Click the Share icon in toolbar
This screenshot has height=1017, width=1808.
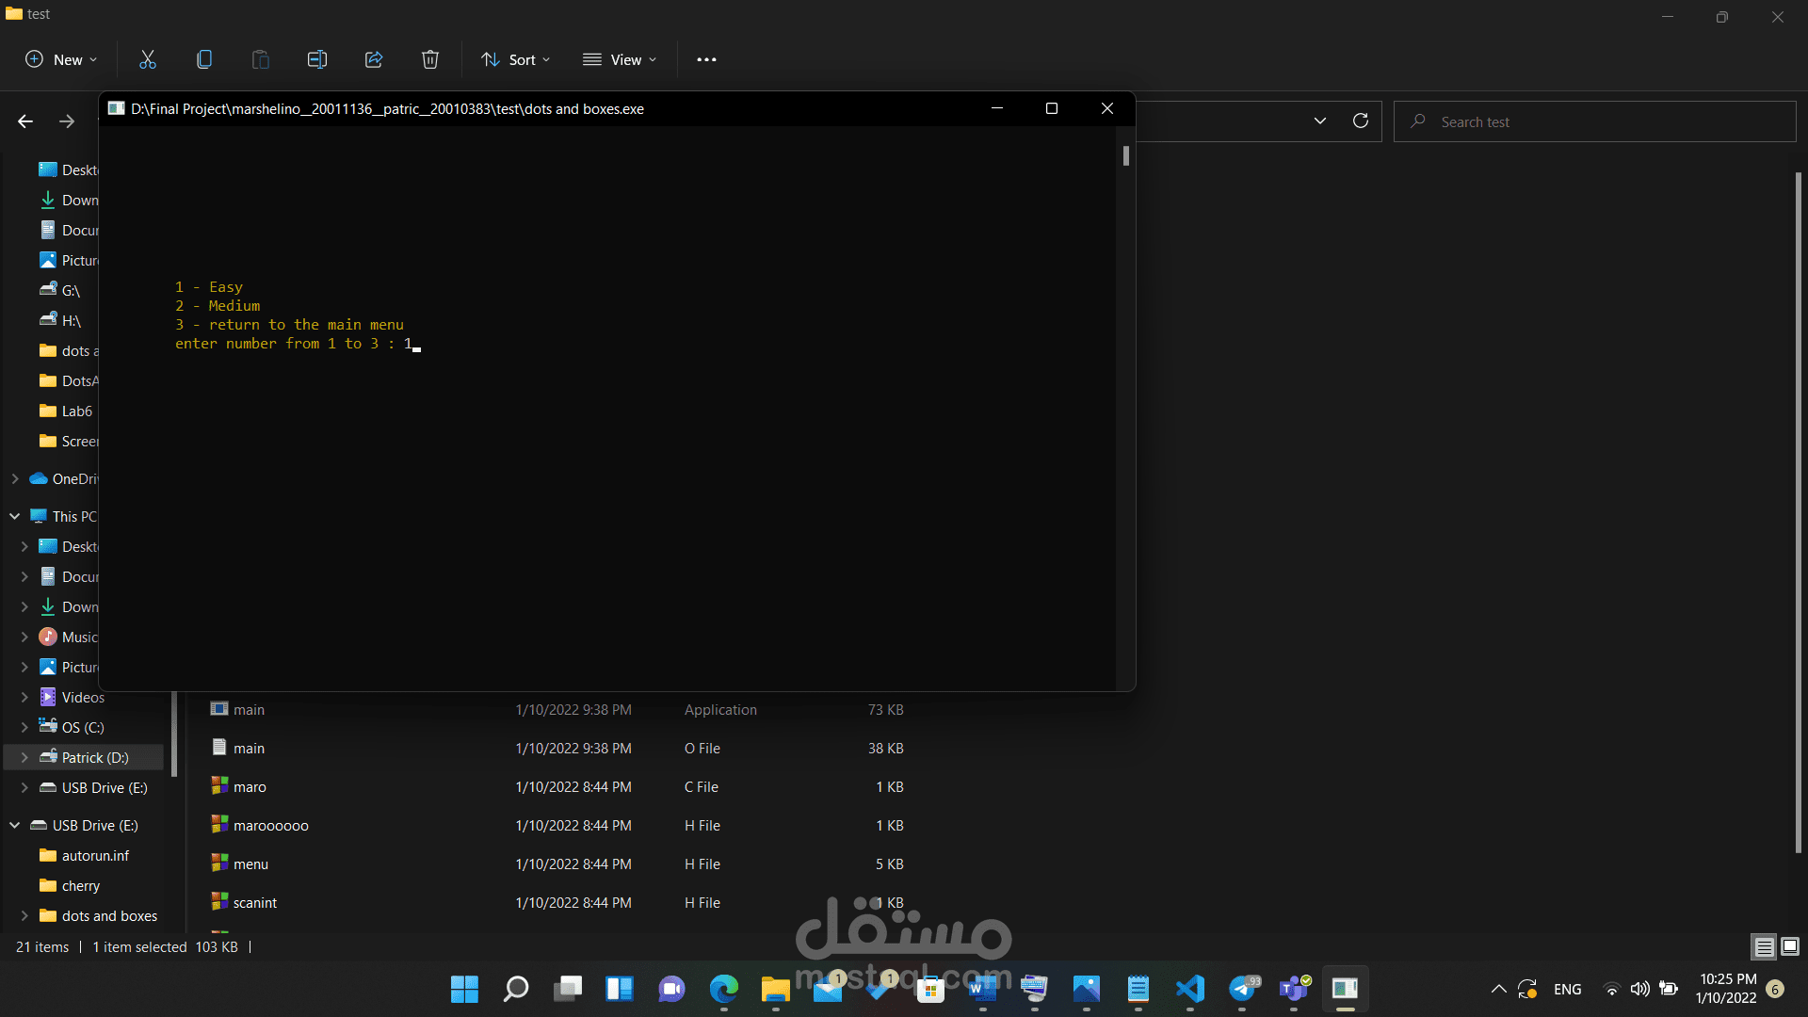point(374,59)
